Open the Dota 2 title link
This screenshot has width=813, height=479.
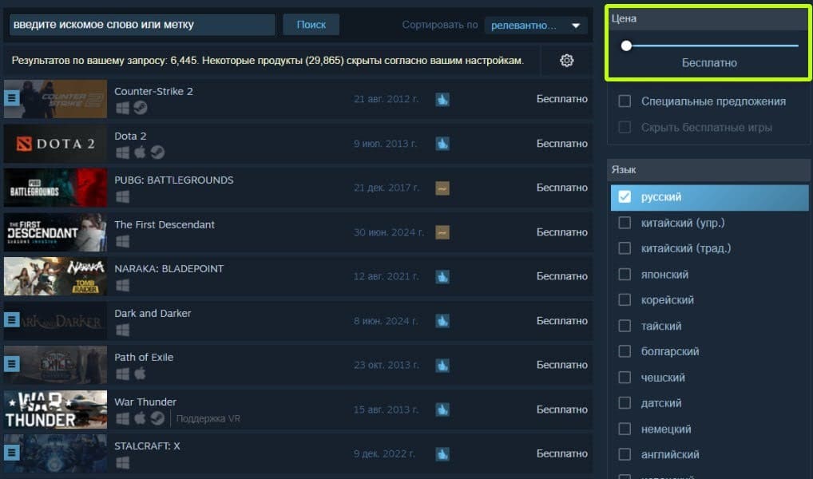130,136
